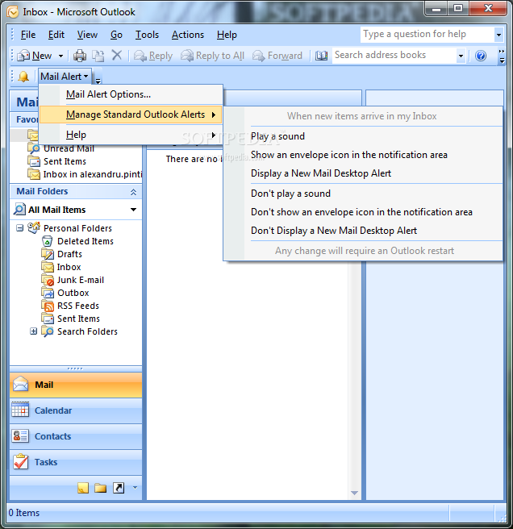Switch to the Contacts navigation pane
This screenshot has height=529, width=513.
tap(76, 436)
